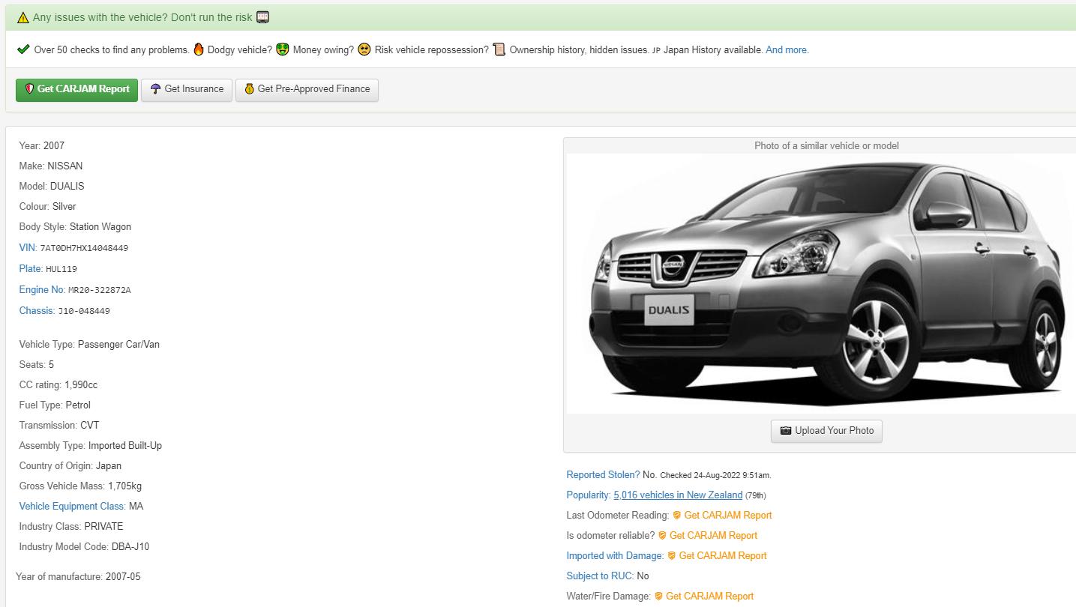Click the chassis value J10-048449
The height and width of the screenshot is (607, 1076).
click(x=84, y=311)
